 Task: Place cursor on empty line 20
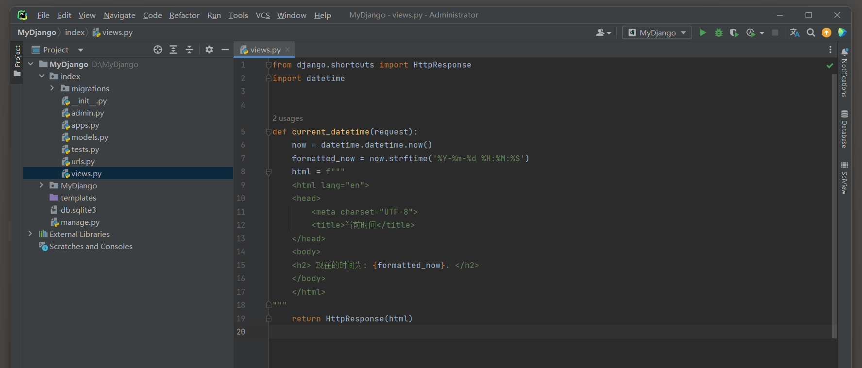(x=550, y=332)
